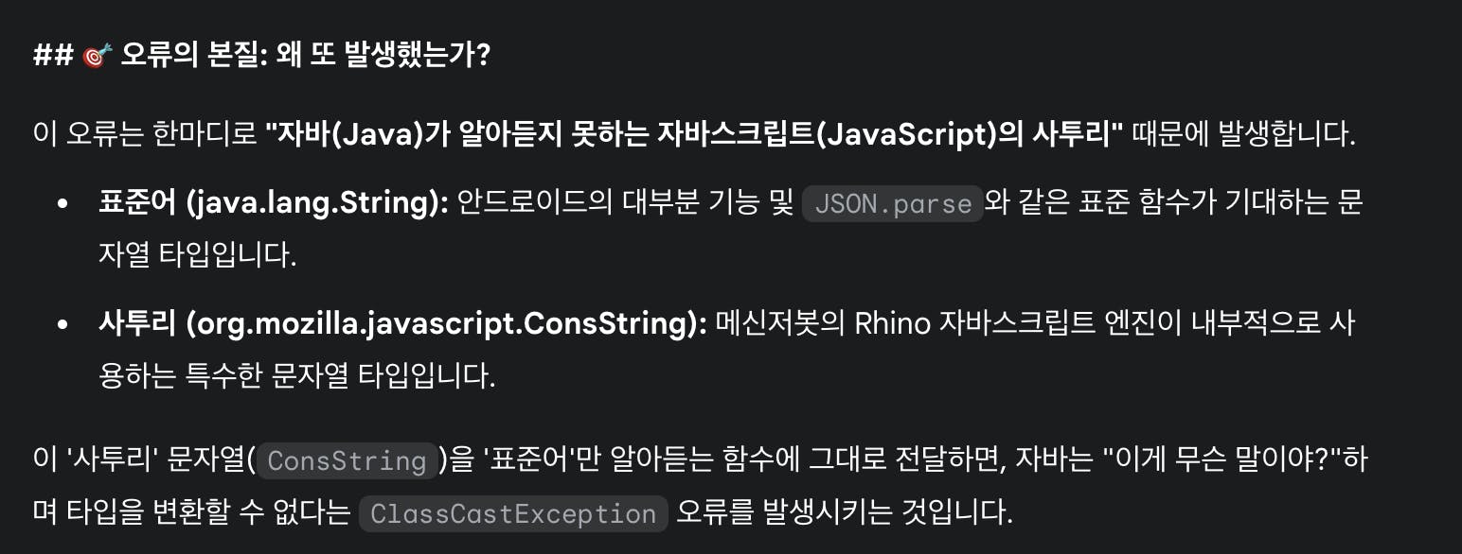The width and height of the screenshot is (1462, 554).
Task: Click bold quote about 자바스크립트(JavaScript)의 사투리
Action: click(694, 133)
